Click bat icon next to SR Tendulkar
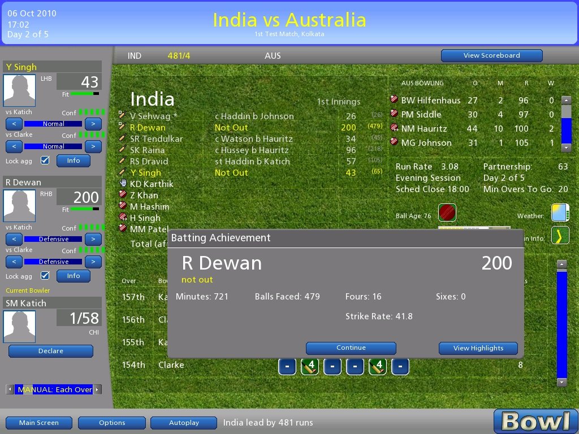Viewport: 579px width, 434px height. [123, 138]
